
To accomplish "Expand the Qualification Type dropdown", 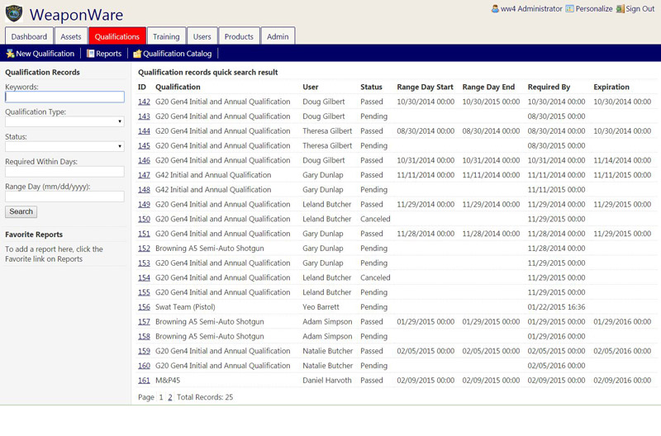I will (64, 121).
